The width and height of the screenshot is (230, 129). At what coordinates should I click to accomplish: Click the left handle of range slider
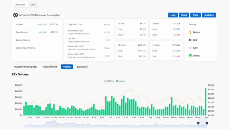198,123
